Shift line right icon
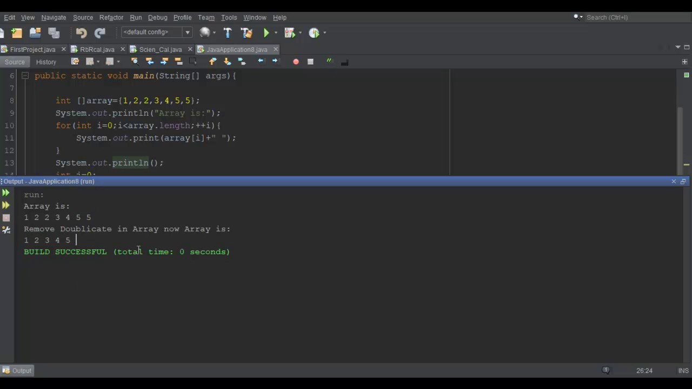The width and height of the screenshot is (692, 389). pyautogui.click(x=275, y=62)
